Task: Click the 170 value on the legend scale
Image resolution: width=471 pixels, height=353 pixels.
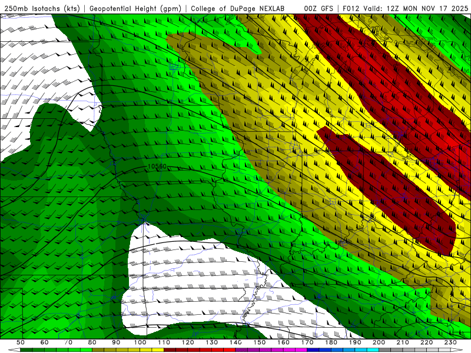Action: point(307,342)
